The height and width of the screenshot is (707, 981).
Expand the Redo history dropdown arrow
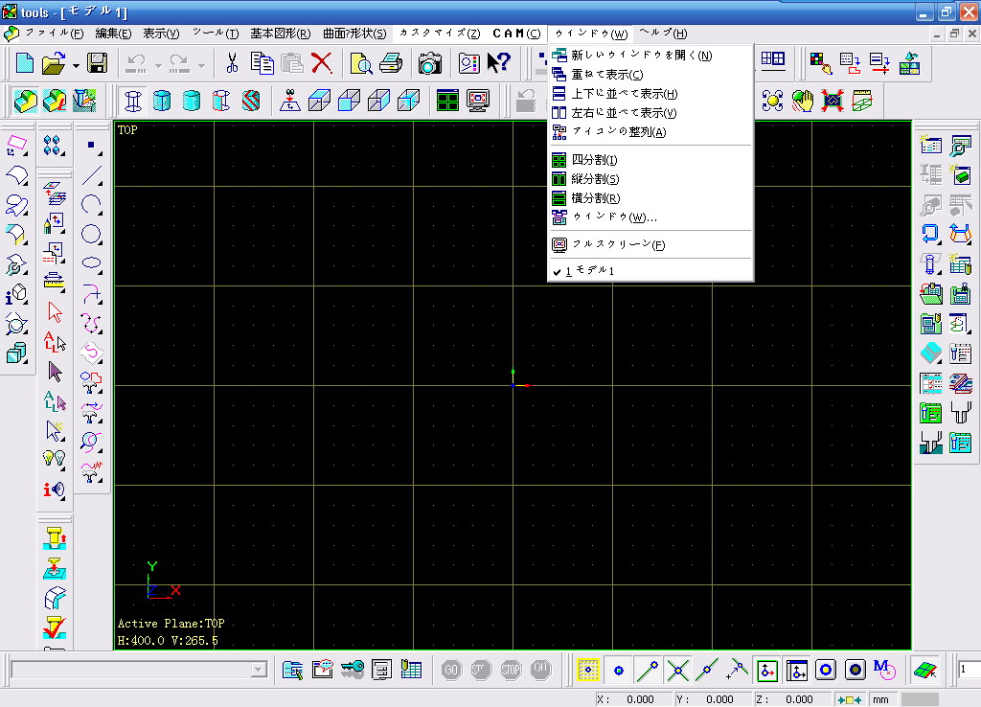[x=201, y=64]
